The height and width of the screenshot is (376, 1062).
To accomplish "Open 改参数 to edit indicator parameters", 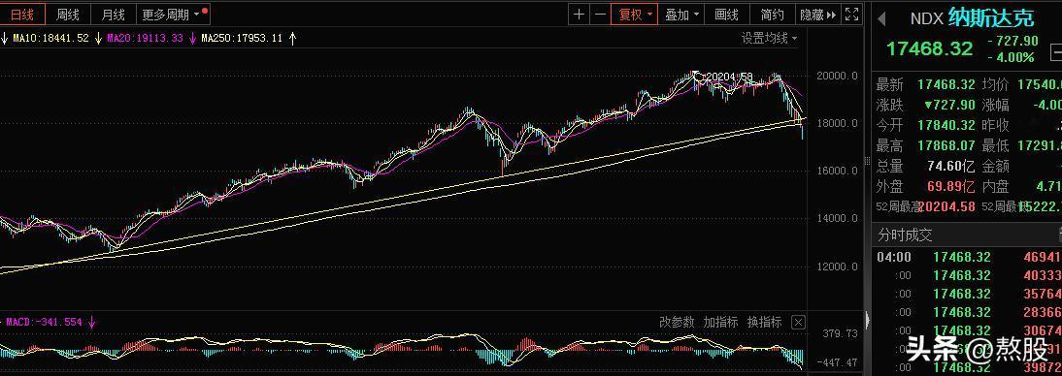I will click(x=677, y=322).
